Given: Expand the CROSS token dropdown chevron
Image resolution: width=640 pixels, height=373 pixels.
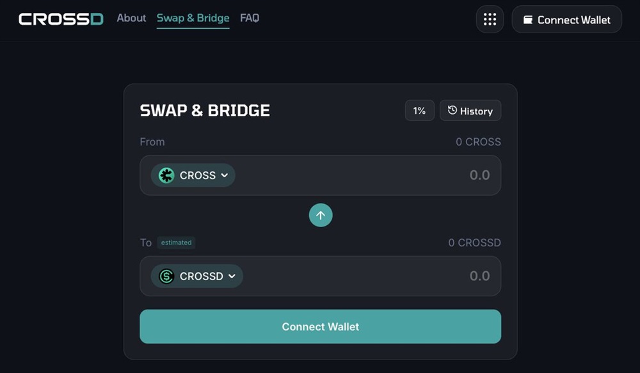Looking at the screenshot, I should (225, 175).
